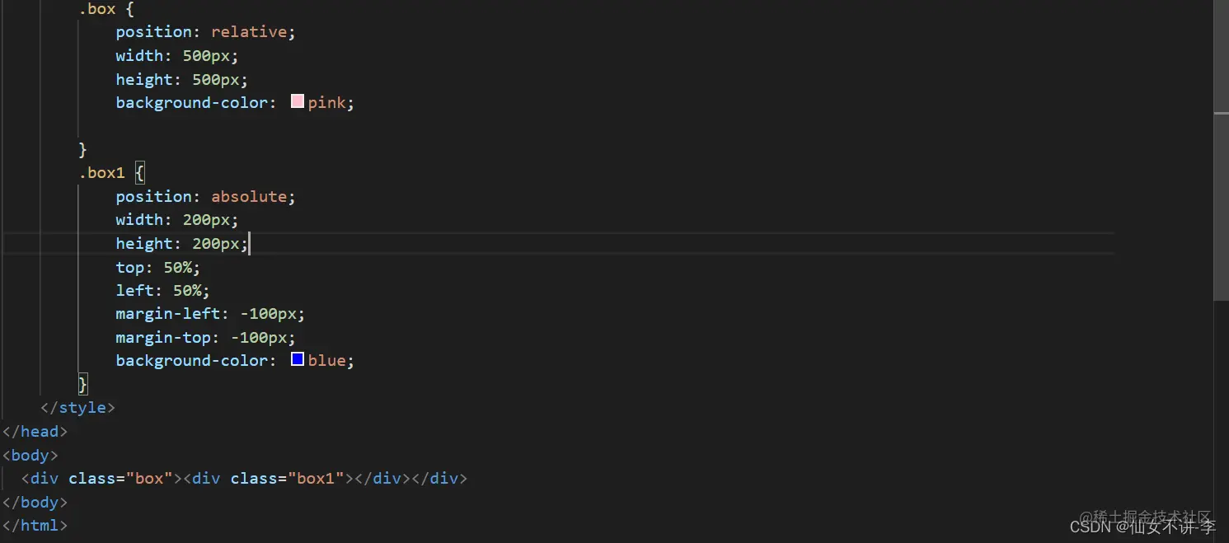This screenshot has height=543, width=1229.
Task: Click the margin-left property name
Action: pos(168,314)
